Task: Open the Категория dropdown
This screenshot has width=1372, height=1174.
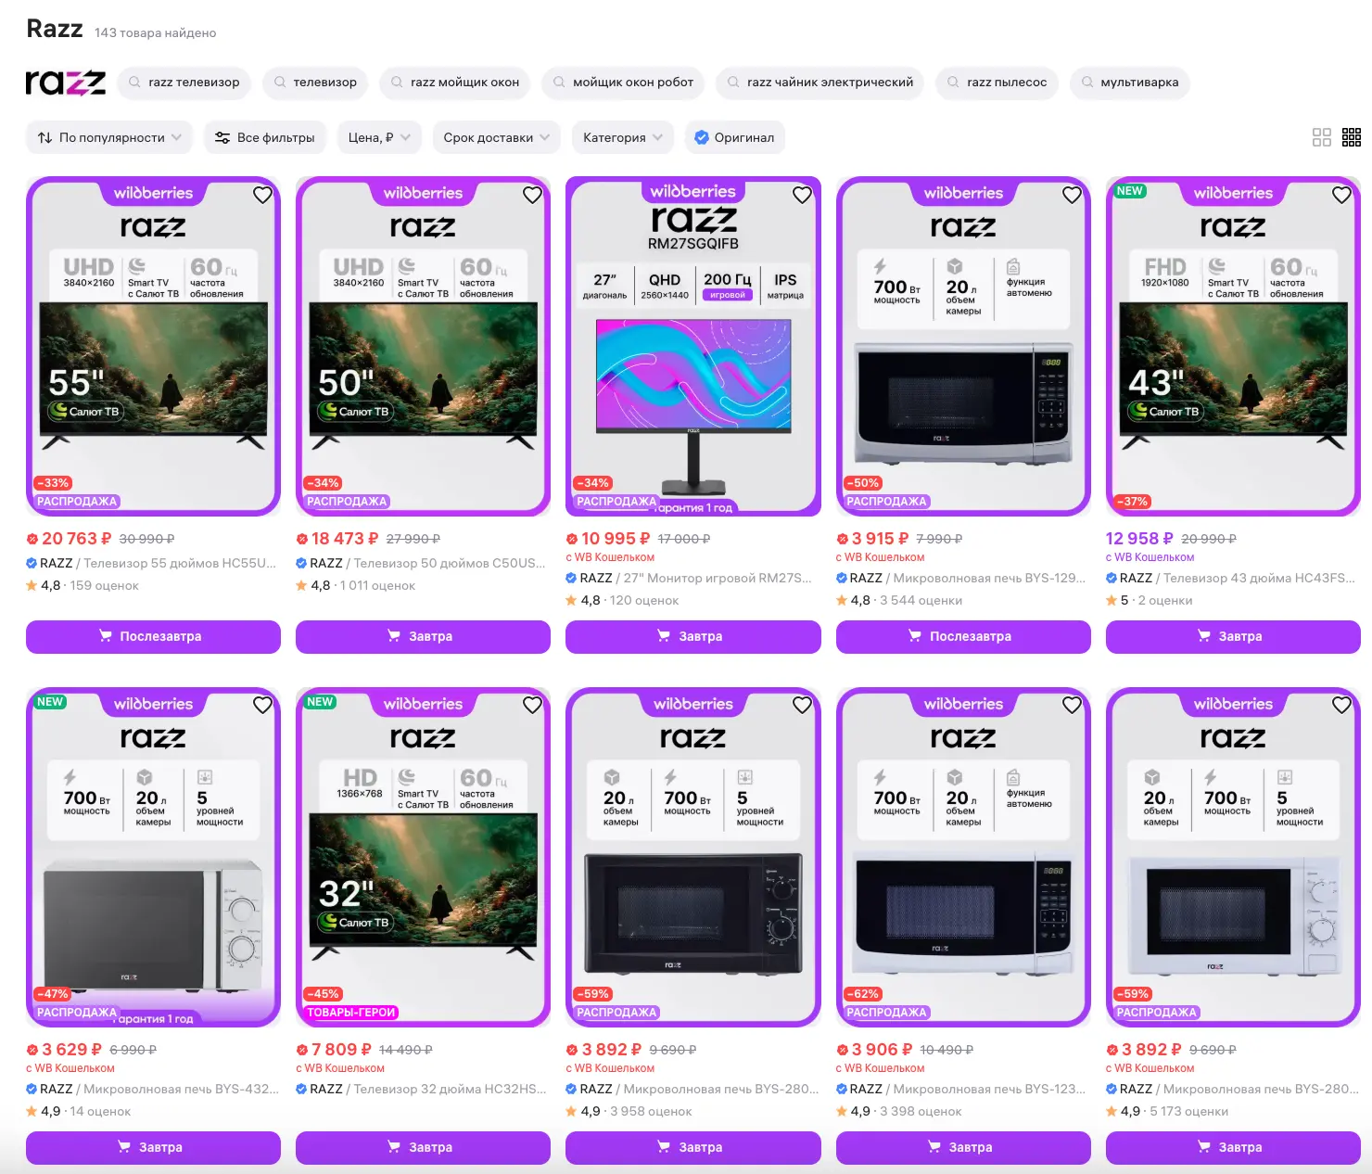Action: (622, 137)
